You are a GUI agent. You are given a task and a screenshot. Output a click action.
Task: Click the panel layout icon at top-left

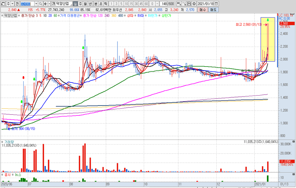point(3,4)
